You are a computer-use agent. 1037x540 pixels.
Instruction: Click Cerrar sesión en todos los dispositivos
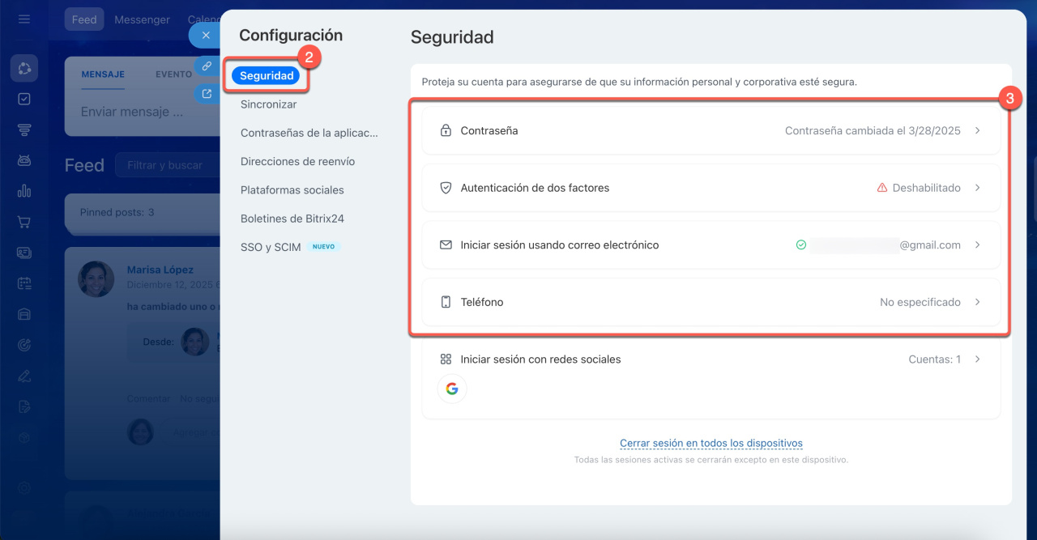pos(711,443)
